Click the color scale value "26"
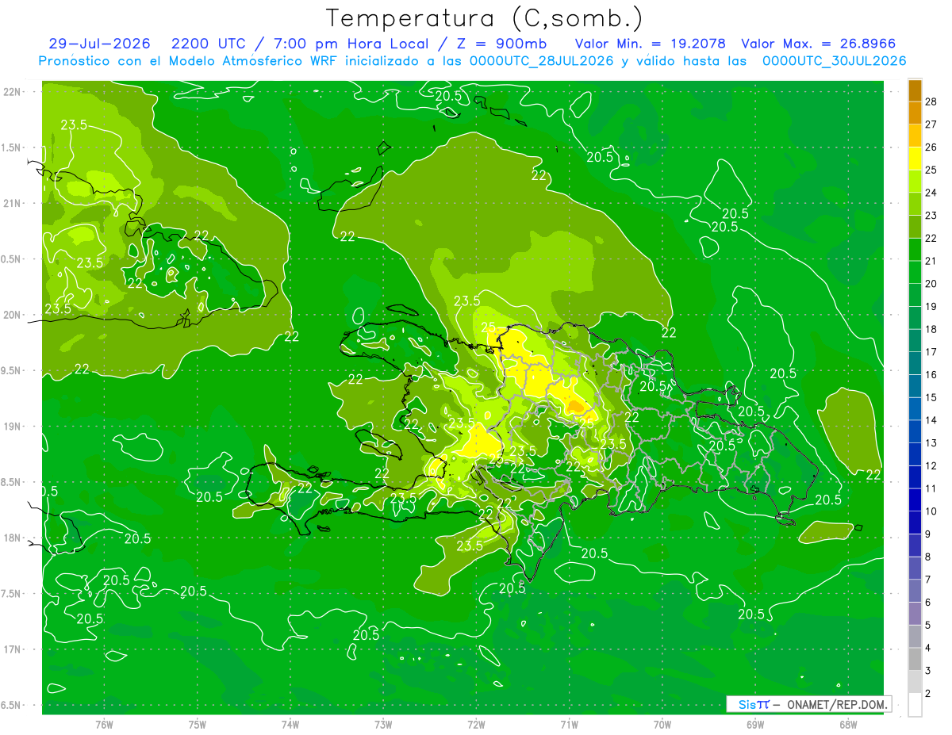The height and width of the screenshot is (735, 952). (x=931, y=147)
